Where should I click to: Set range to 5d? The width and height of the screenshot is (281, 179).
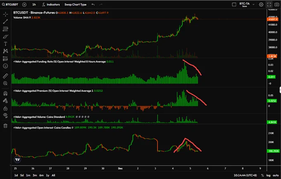click(22, 175)
